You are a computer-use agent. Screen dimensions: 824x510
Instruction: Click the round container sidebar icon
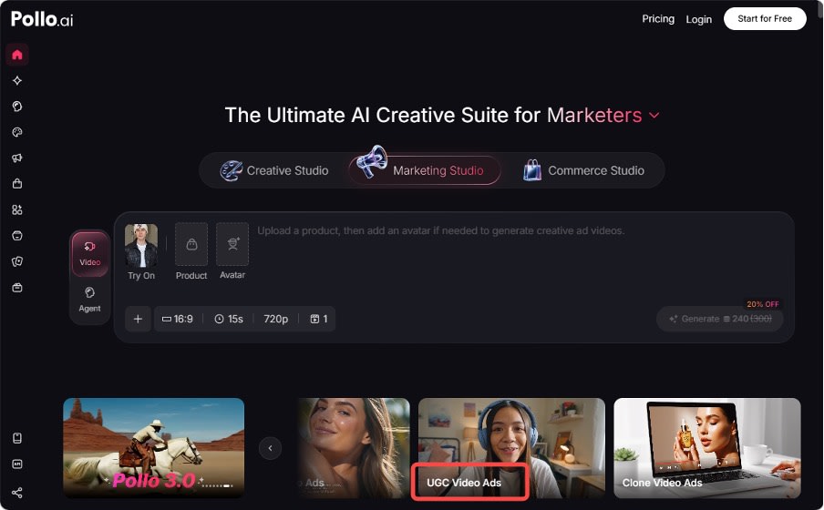pos(17,236)
